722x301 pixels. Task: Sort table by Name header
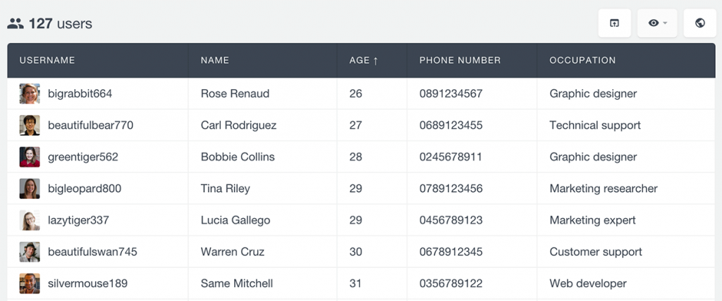215,60
